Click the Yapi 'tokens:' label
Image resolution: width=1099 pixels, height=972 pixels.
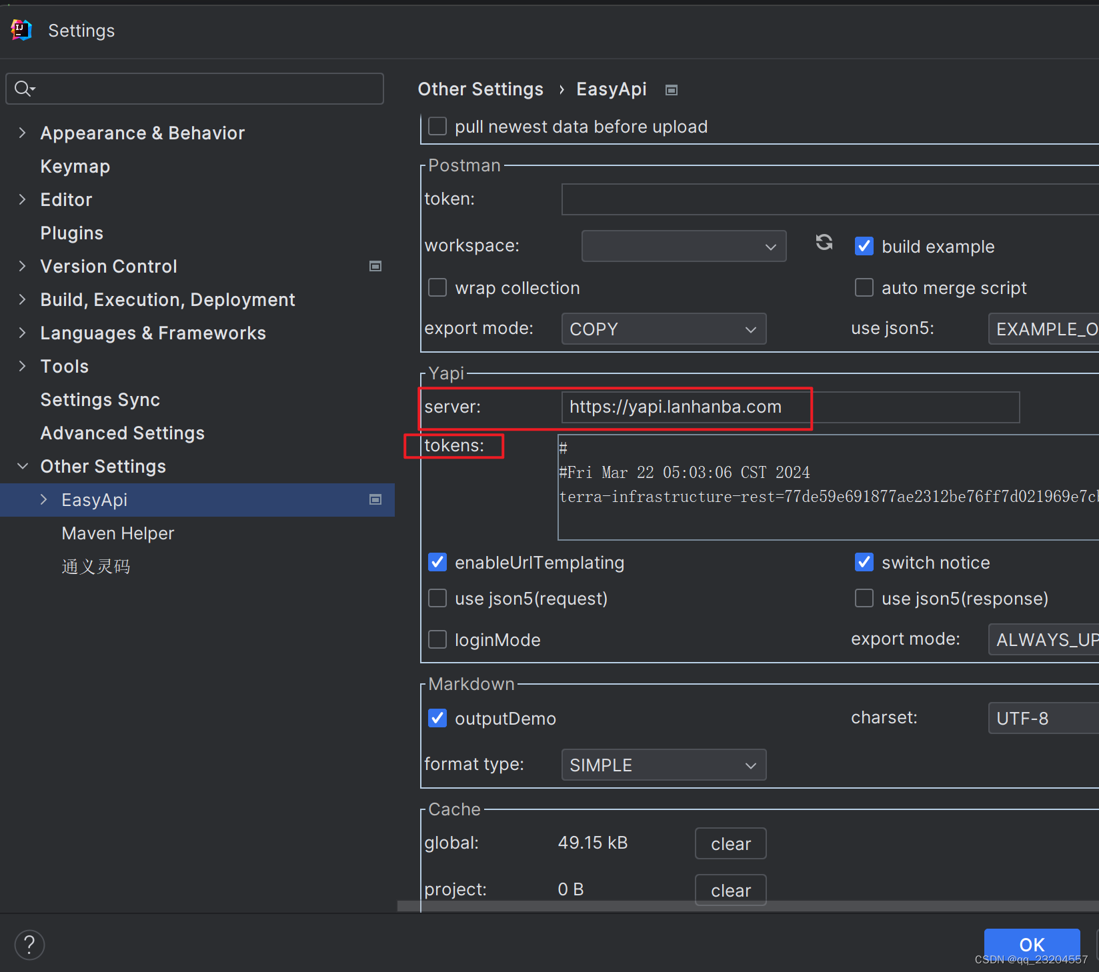click(454, 445)
